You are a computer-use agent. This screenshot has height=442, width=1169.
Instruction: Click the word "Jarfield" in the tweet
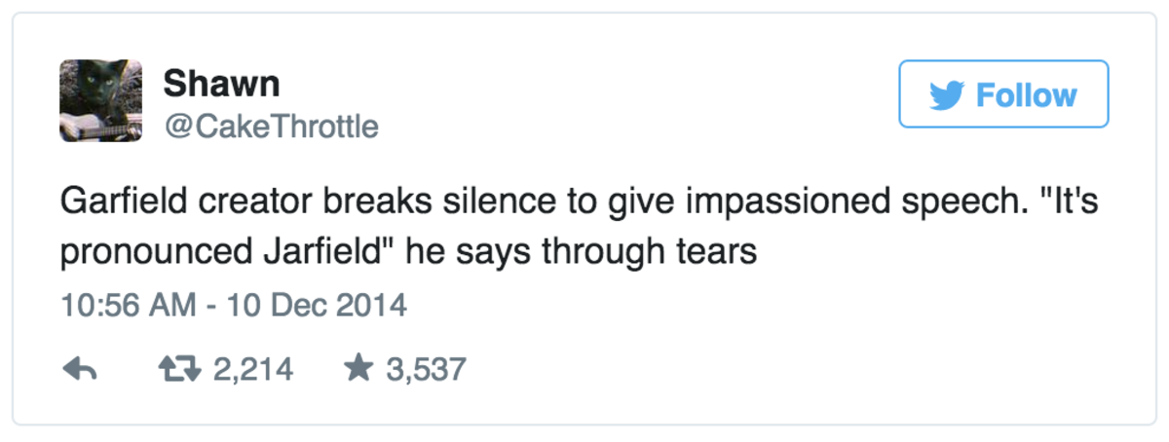[321, 252]
